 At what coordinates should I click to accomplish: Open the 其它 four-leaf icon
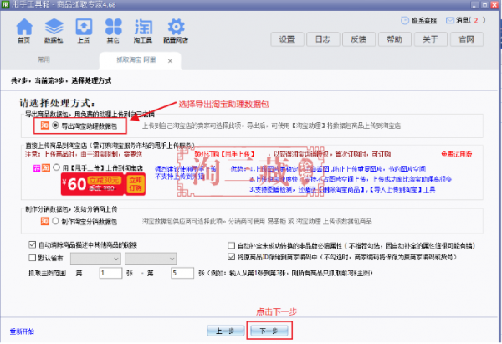113,27
